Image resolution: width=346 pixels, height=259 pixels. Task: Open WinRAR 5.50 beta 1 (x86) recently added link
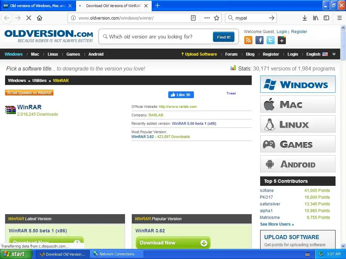coord(194,123)
